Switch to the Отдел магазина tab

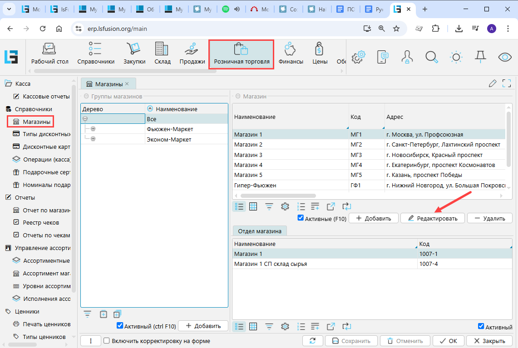(x=260, y=231)
